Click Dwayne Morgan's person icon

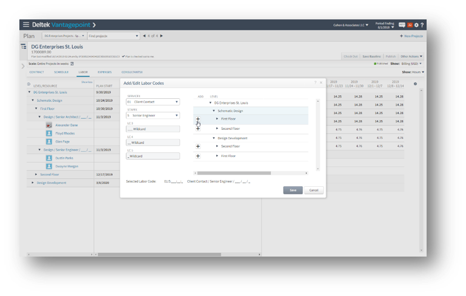(x=49, y=166)
